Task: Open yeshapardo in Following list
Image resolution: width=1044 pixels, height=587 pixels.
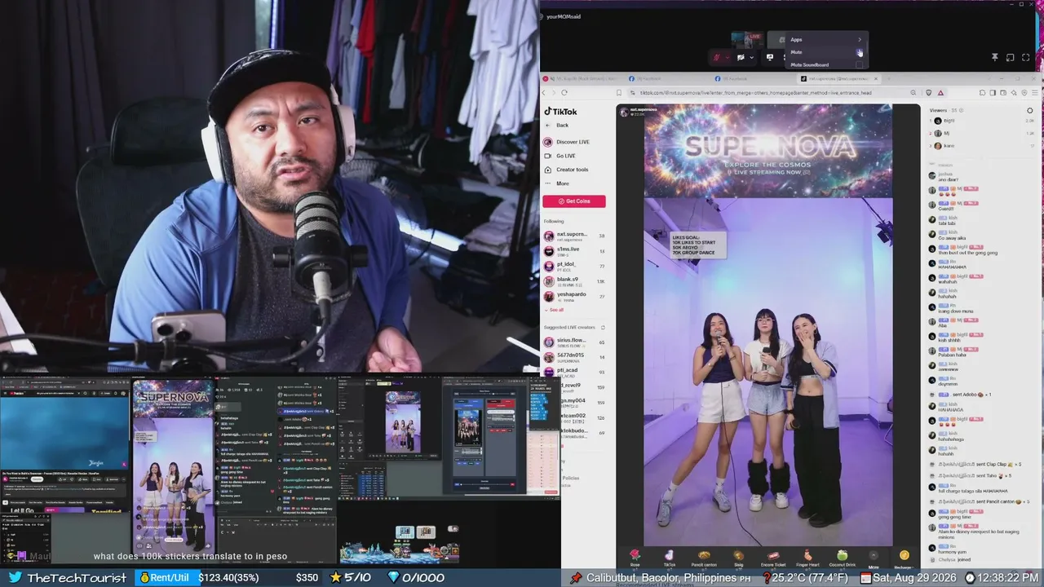Action: pos(574,296)
